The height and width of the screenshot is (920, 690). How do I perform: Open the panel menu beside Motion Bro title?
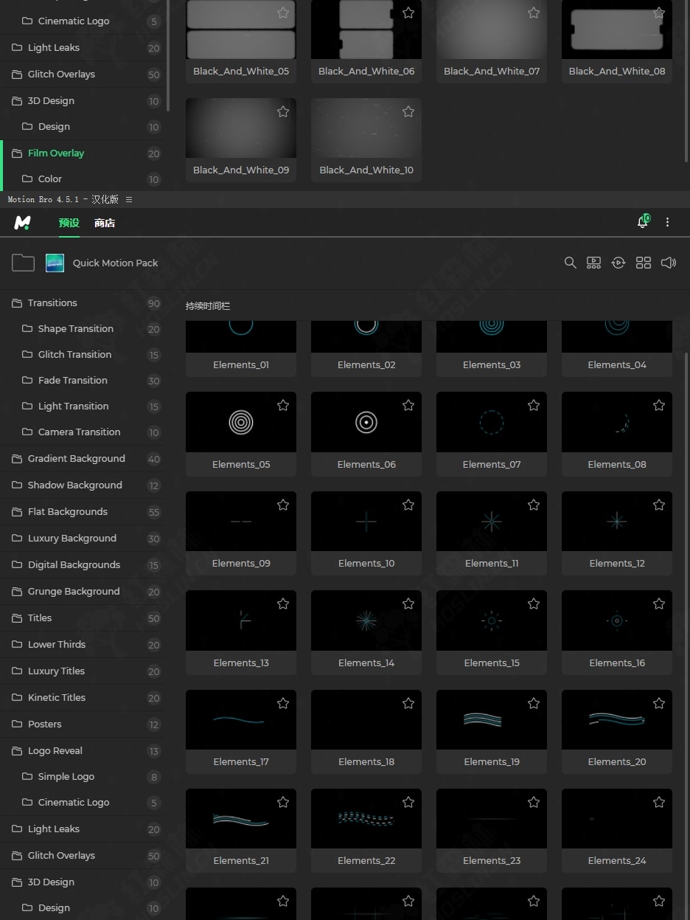[x=129, y=199]
